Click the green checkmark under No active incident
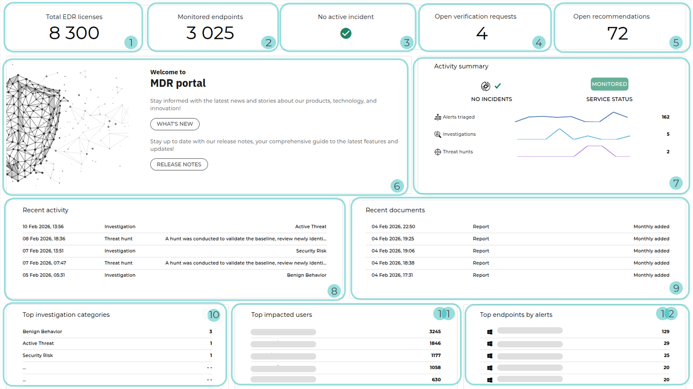693x389 pixels. (346, 33)
